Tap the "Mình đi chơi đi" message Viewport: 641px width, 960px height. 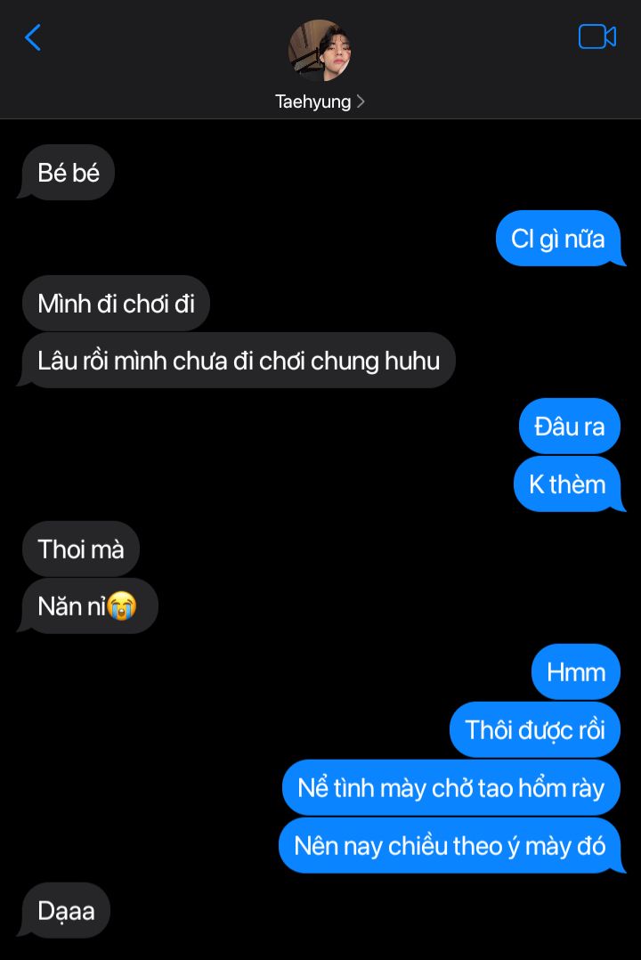point(117,304)
